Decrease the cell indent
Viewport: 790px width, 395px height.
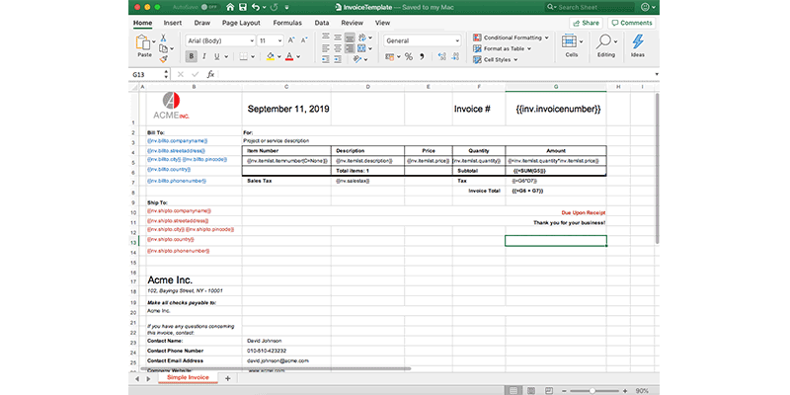click(326, 59)
